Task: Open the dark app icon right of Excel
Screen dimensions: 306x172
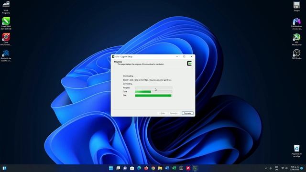Action: 181,168
